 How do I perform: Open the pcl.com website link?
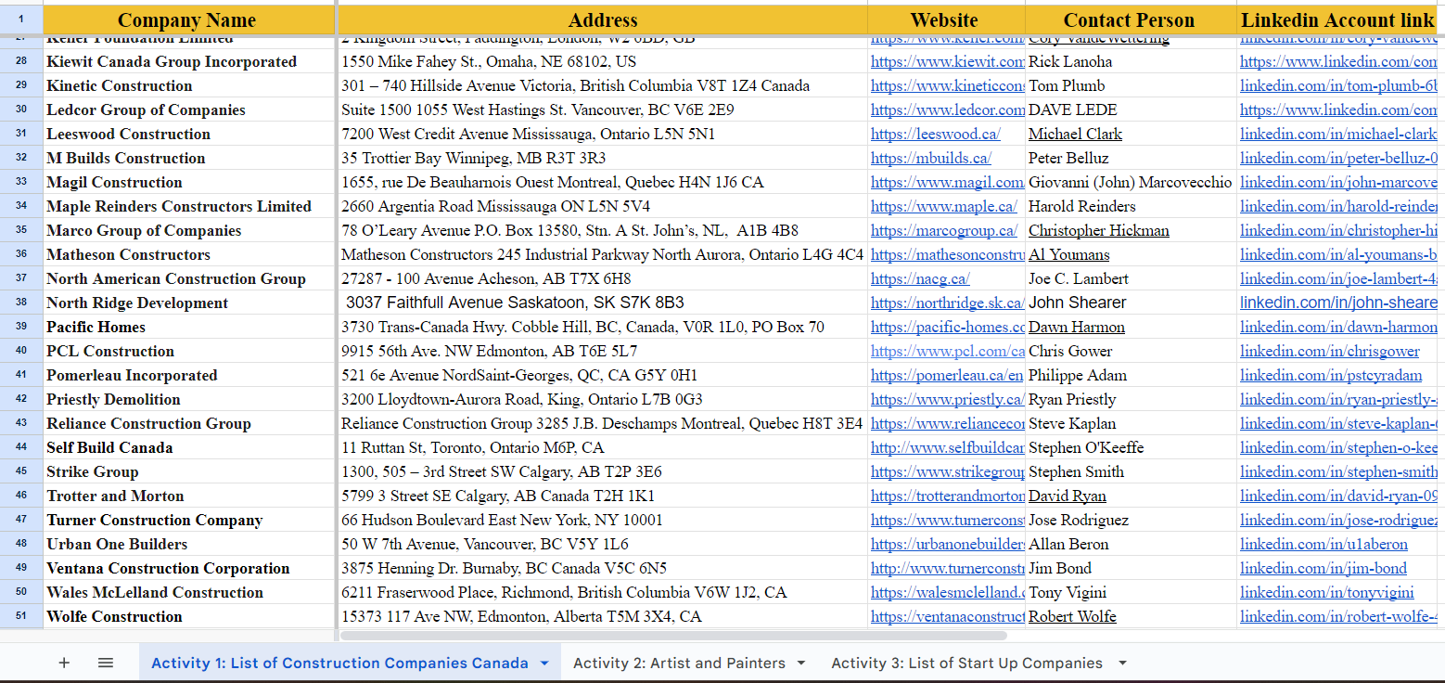[x=947, y=352]
